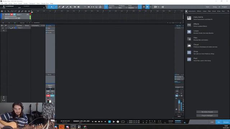Screen dimensions: 230x129
Task: Click the disk save icon in toolbar
Action: tap(163, 7)
